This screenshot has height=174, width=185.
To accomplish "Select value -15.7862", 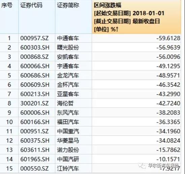I will tap(168, 150).
